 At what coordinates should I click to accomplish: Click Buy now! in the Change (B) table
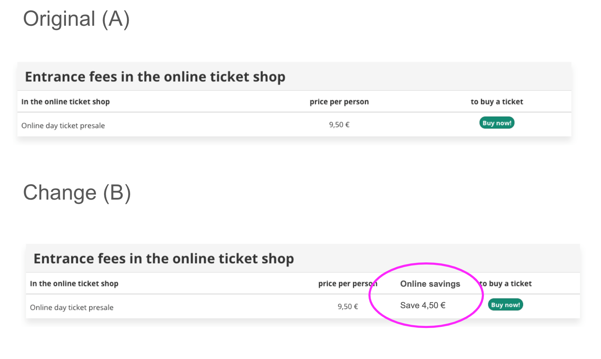click(x=505, y=305)
